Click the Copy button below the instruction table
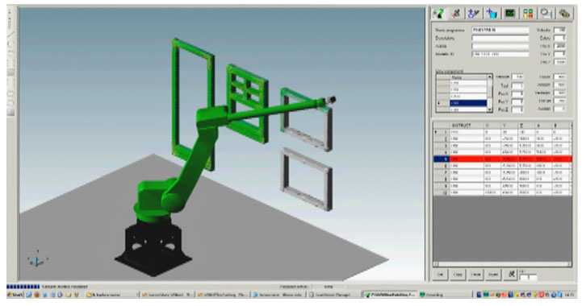The image size is (586, 306). [458, 275]
